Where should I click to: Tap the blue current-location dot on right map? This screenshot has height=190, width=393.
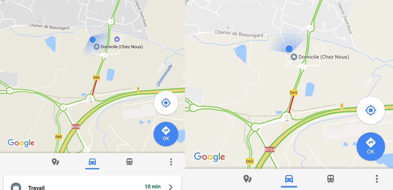tap(289, 49)
